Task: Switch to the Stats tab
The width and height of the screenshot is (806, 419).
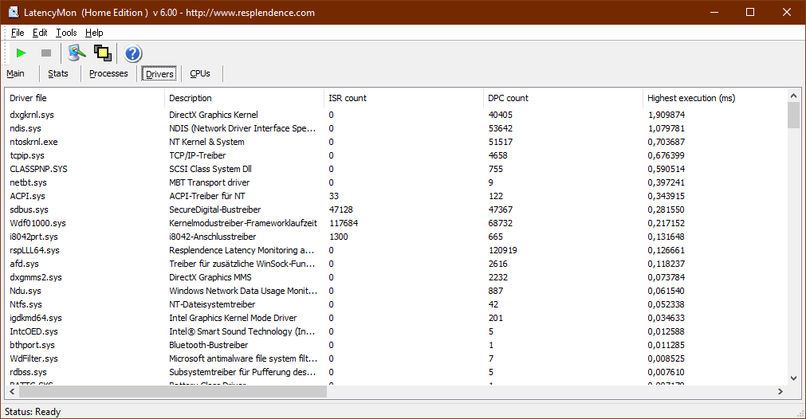Action: click(58, 74)
